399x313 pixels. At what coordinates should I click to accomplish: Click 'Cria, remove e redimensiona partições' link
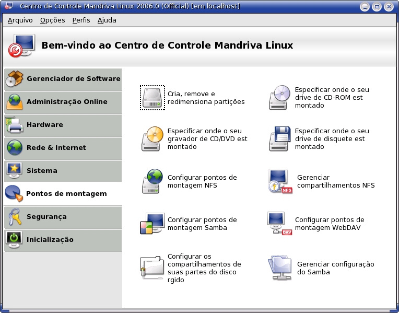[x=206, y=98]
